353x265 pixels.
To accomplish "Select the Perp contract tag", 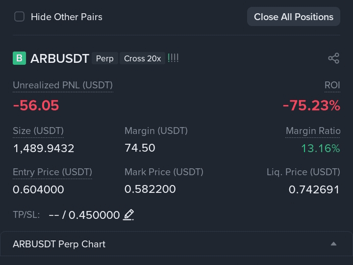I will 105,58.
